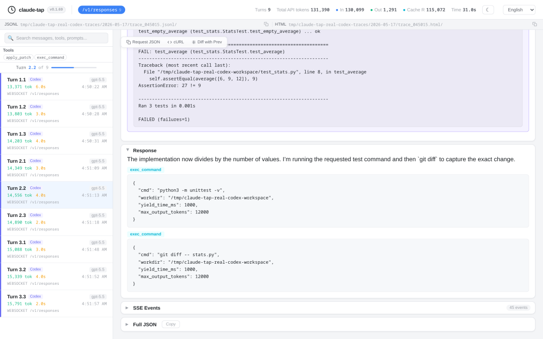This screenshot has width=543, height=339.
Task: Open Diff with Prev view
Action: pyautogui.click(x=207, y=42)
